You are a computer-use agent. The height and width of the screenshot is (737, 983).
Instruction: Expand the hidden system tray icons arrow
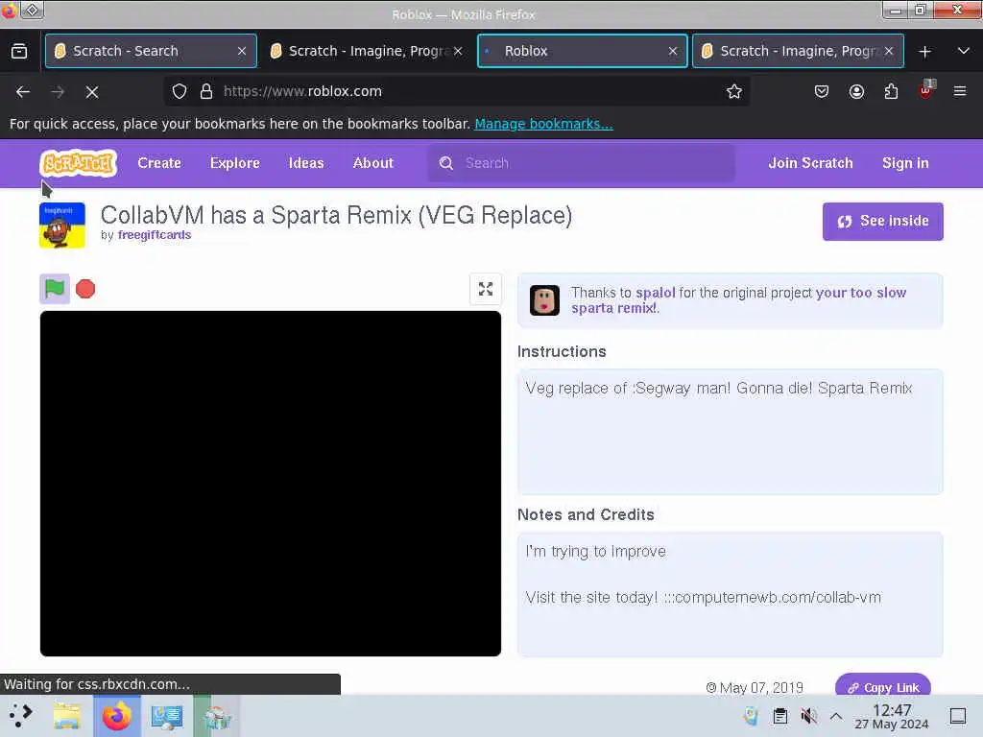pyautogui.click(x=836, y=716)
